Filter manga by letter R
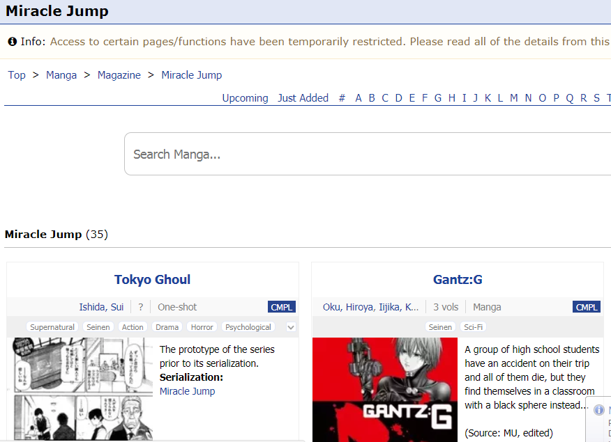Viewport: 611px width, 442px height. click(x=583, y=98)
